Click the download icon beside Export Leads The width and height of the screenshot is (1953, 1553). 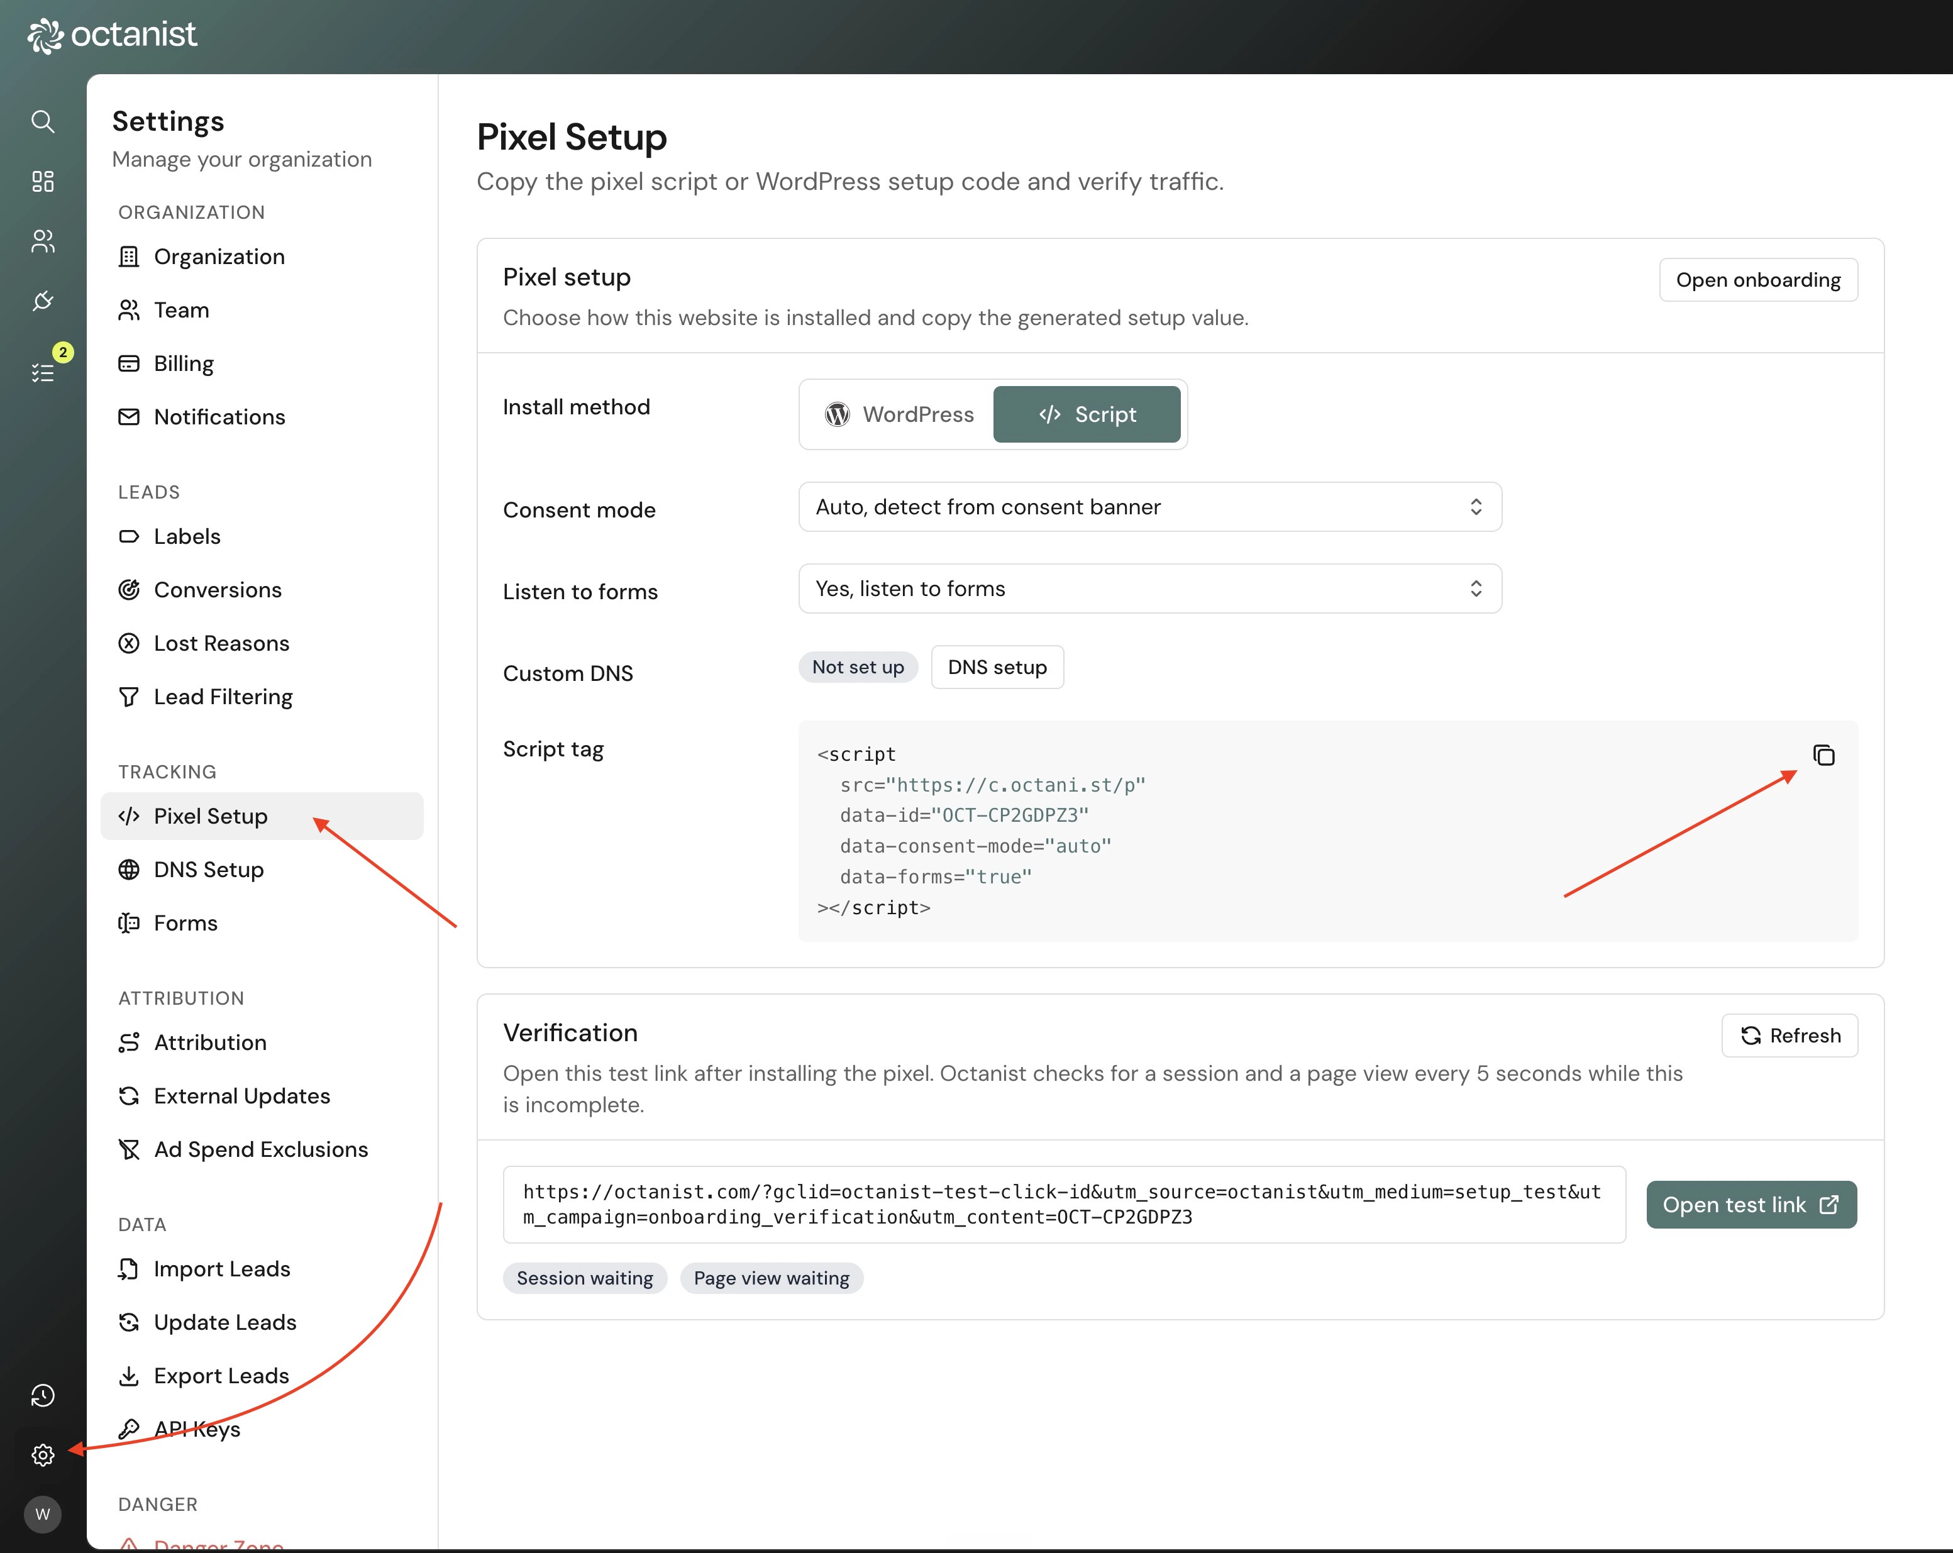(129, 1376)
